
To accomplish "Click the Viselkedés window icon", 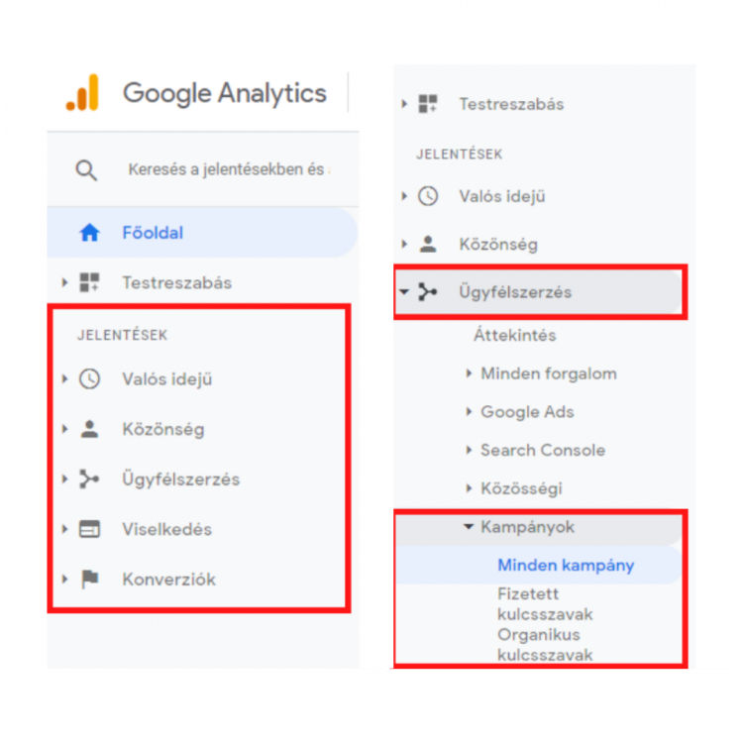I will 89,529.
